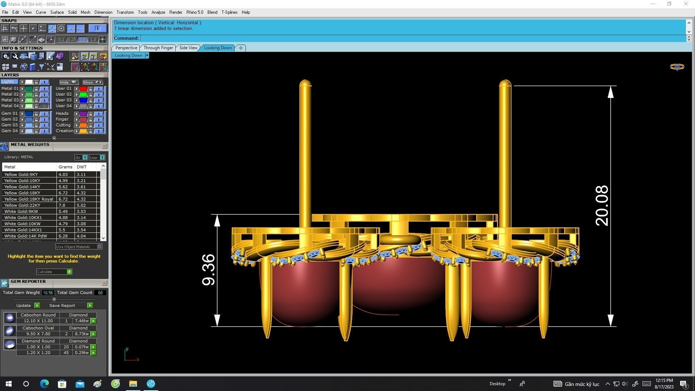Open the T-Splines menu
Image resolution: width=695 pixels, height=391 pixels.
coord(229,12)
